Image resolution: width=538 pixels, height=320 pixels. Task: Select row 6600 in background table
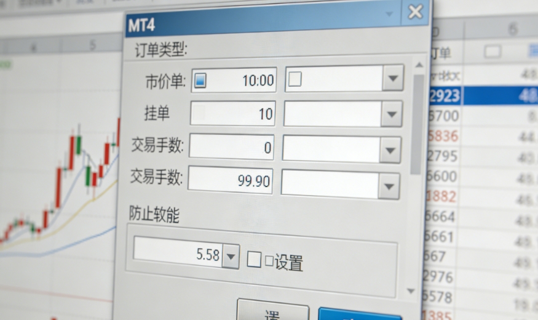tap(441, 176)
